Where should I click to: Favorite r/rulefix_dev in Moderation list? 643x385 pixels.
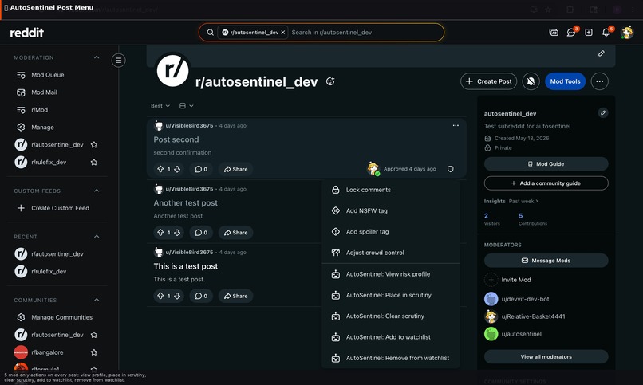pos(94,162)
